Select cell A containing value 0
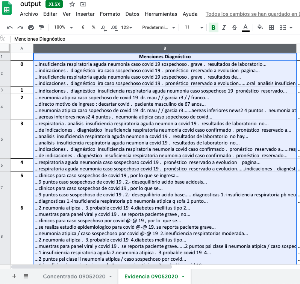This screenshot has width=300, height=284. (22, 73)
